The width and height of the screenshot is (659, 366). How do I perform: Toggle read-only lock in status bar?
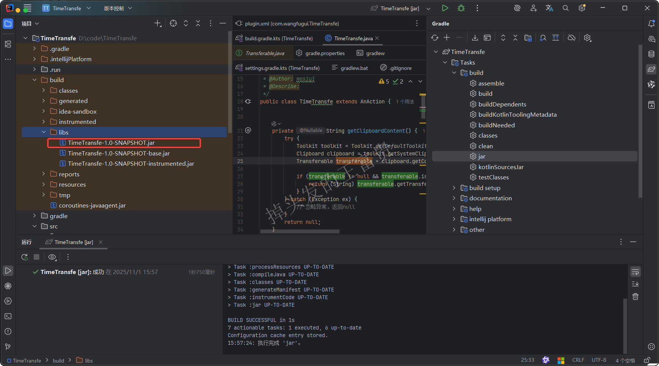click(647, 360)
